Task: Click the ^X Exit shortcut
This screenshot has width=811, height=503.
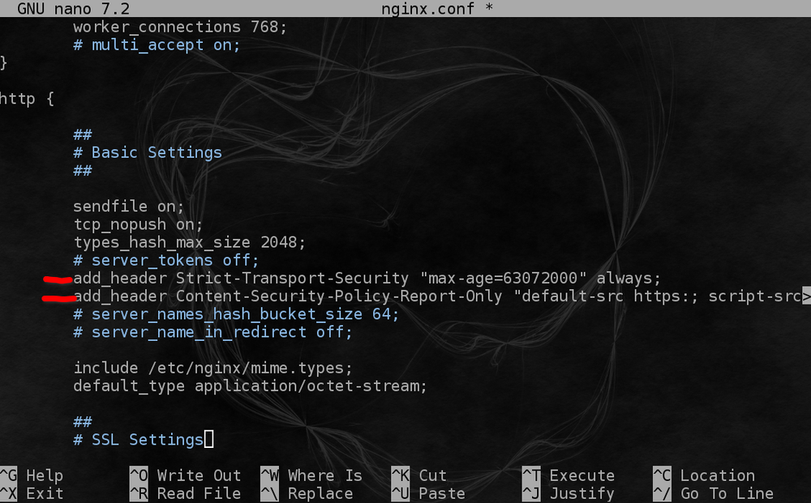Action: point(32,493)
